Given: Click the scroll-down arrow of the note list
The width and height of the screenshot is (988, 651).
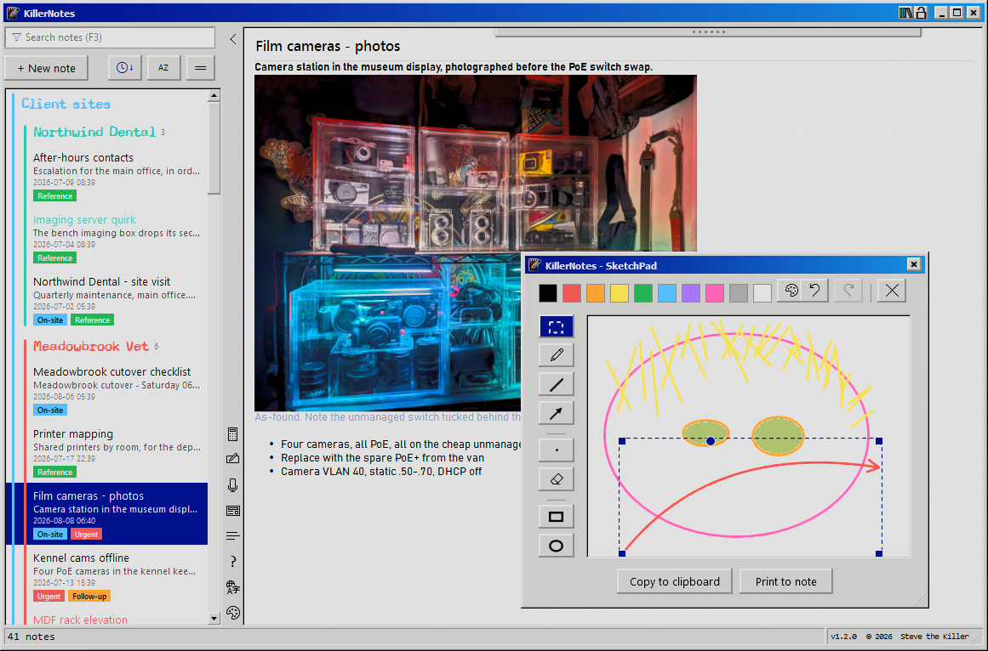Looking at the screenshot, I should tap(214, 619).
